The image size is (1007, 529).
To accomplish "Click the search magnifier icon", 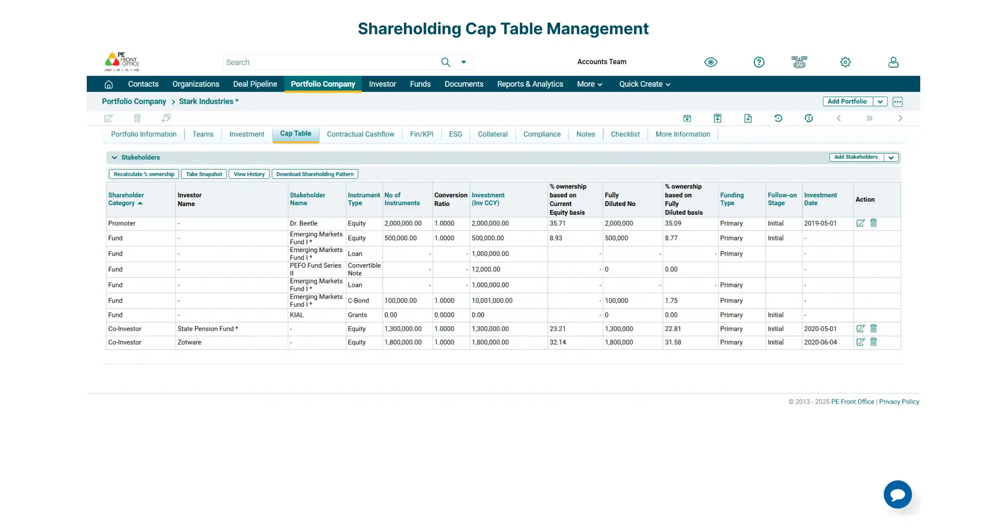I will click(445, 62).
